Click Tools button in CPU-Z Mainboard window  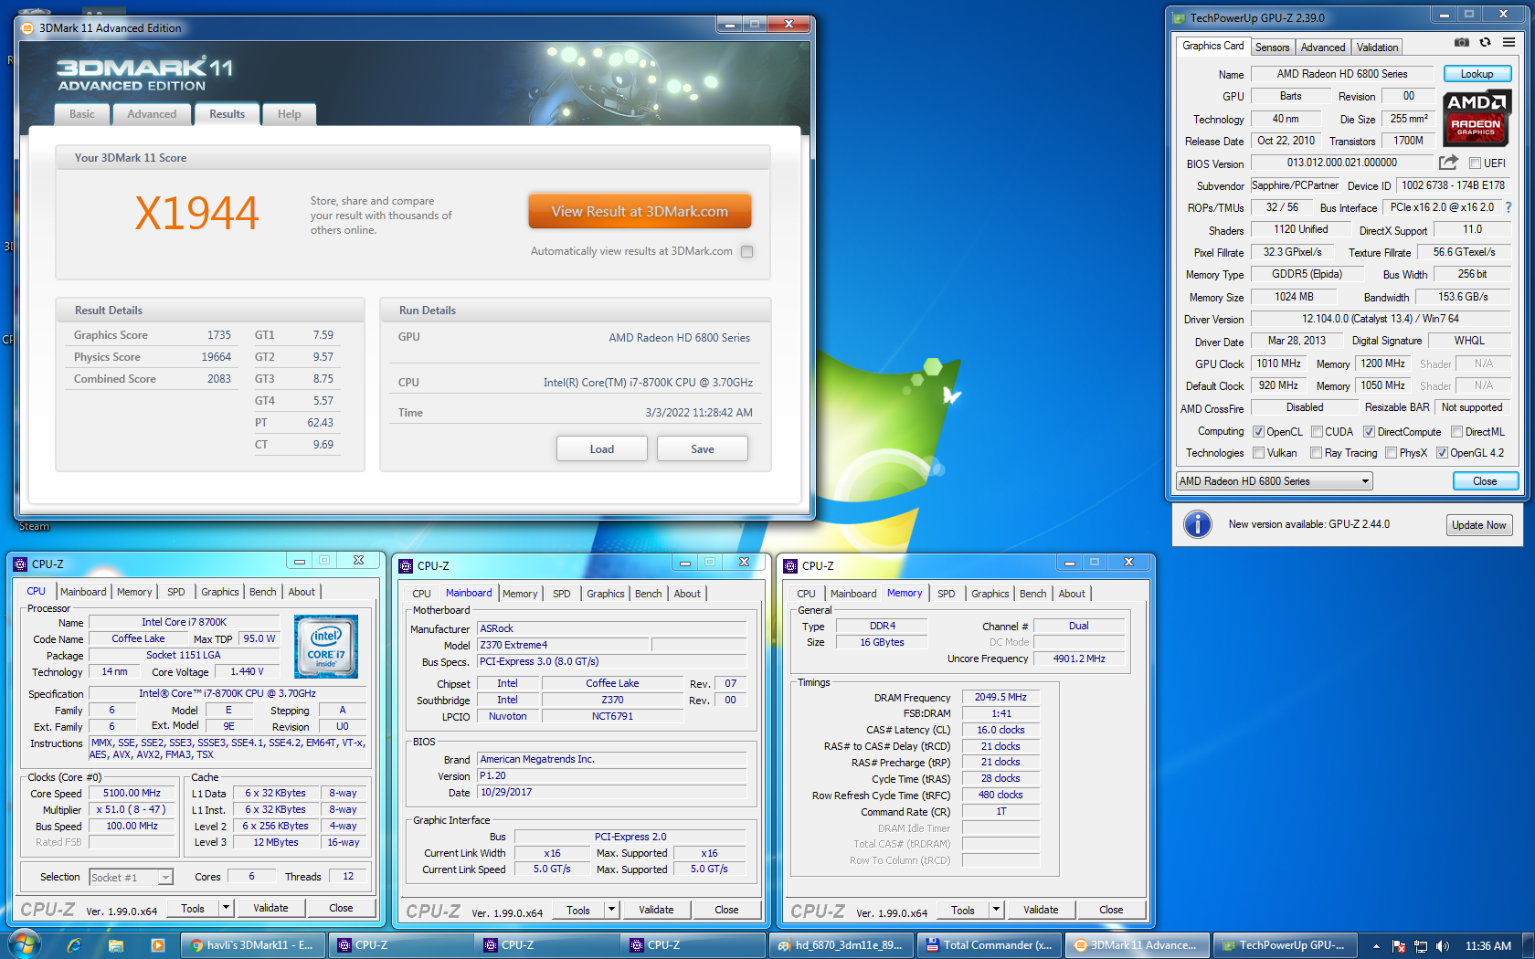click(578, 910)
